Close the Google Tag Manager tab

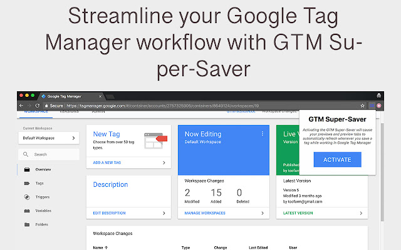click(x=100, y=96)
